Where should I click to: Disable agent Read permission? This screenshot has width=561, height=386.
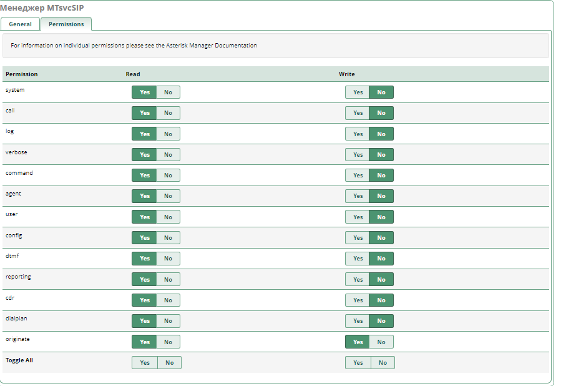coord(168,196)
